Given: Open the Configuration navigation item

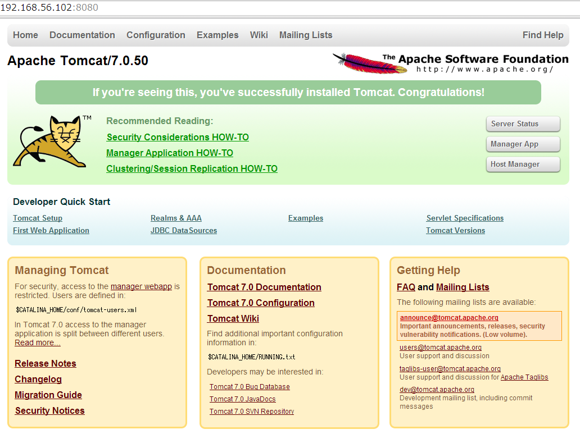Looking at the screenshot, I should [156, 35].
